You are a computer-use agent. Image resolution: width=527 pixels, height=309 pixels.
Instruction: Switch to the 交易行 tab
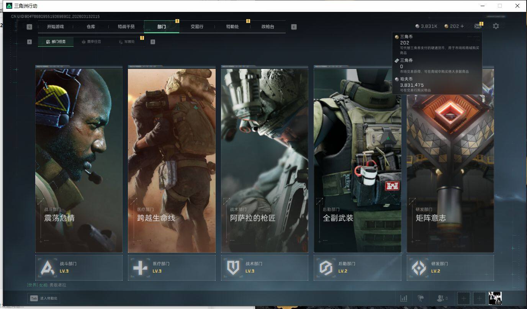pos(197,27)
